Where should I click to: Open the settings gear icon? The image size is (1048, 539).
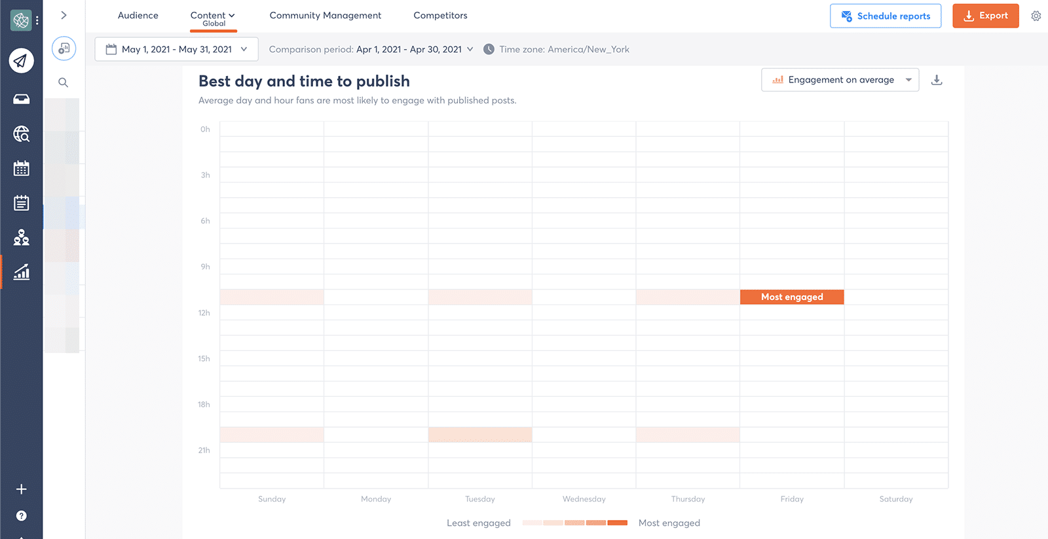1036,16
